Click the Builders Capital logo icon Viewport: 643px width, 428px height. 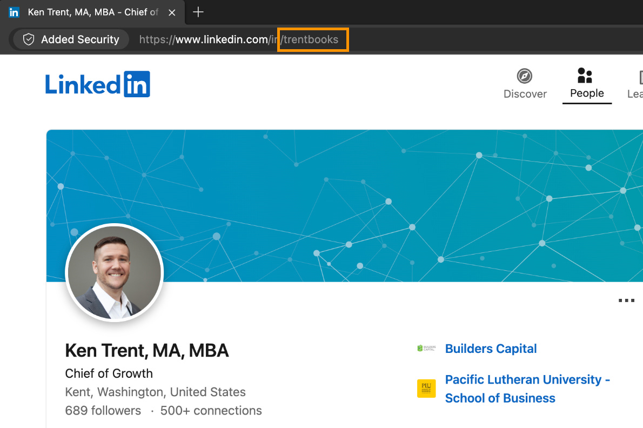point(426,348)
